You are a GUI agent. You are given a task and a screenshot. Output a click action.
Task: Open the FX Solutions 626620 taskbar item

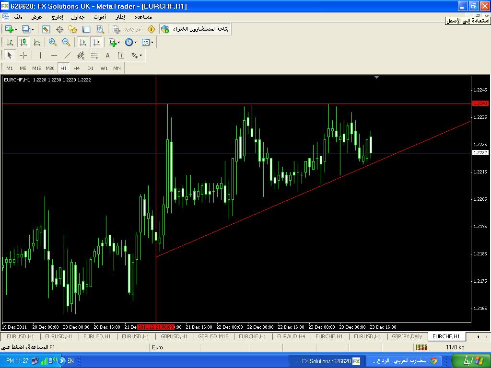click(x=326, y=361)
